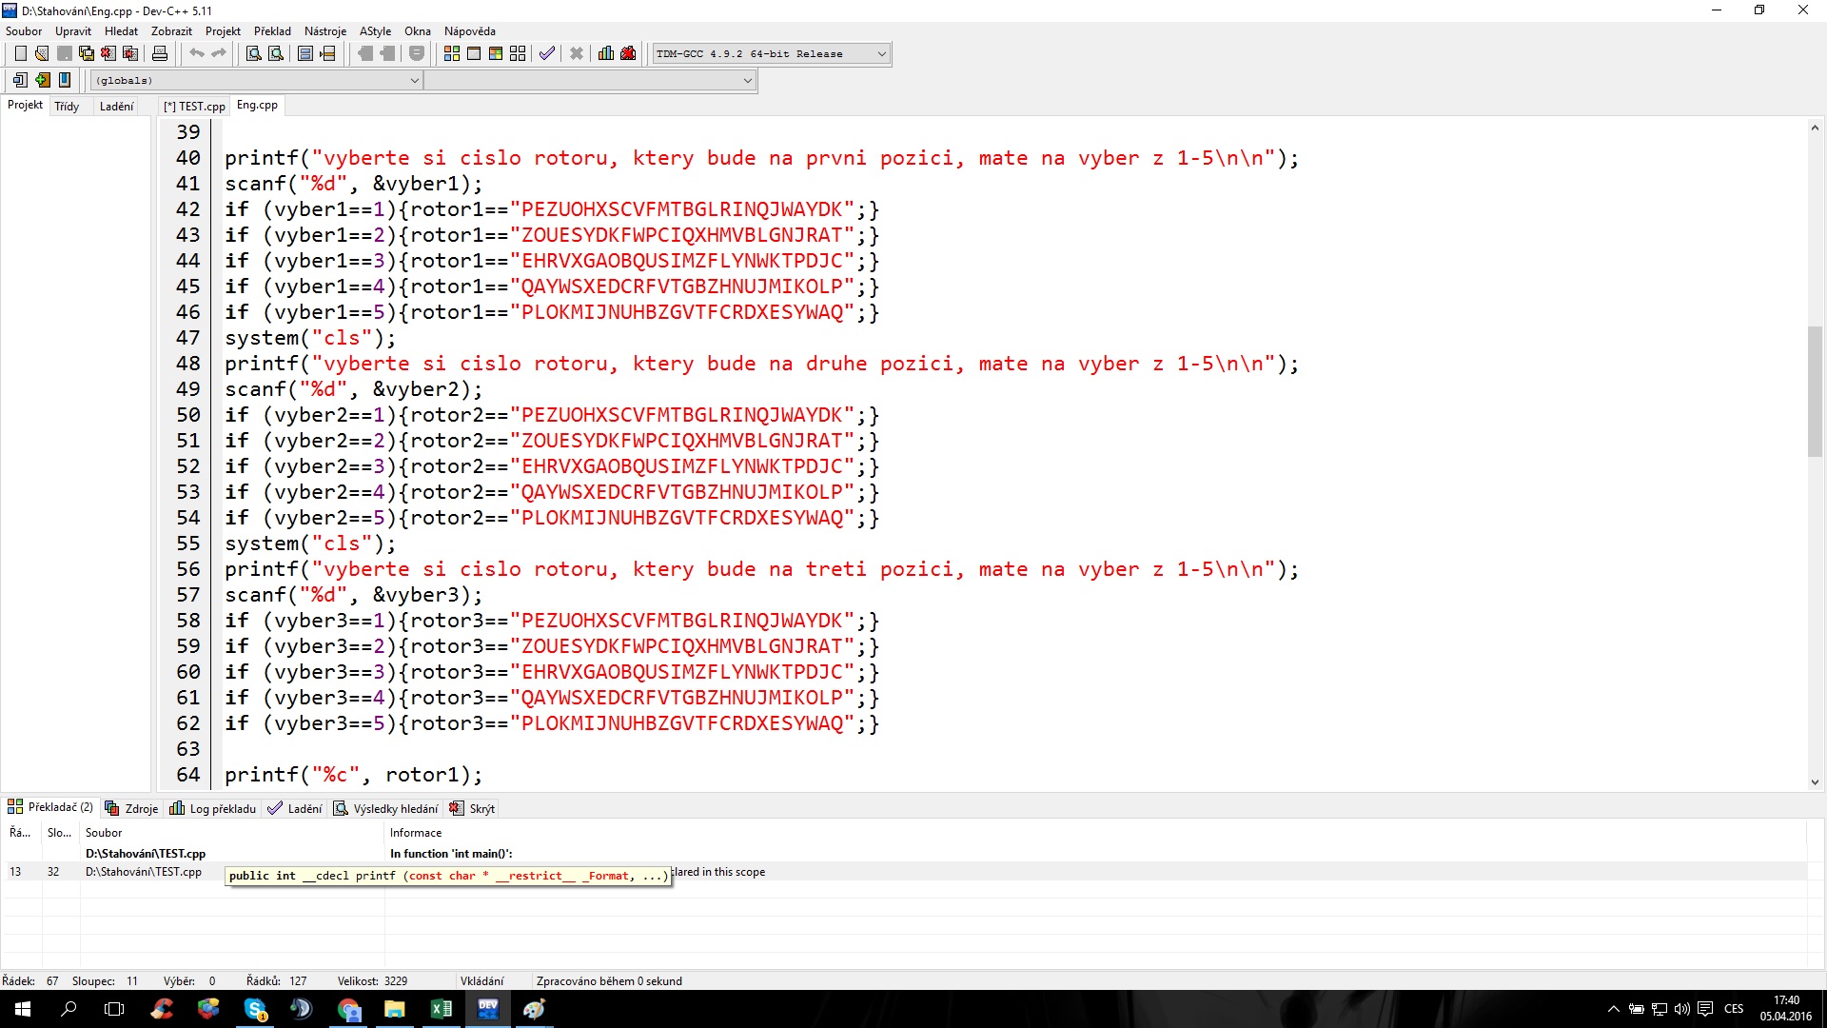Open the Nástroje menu
Screen dimensions: 1827x1028
324,30
